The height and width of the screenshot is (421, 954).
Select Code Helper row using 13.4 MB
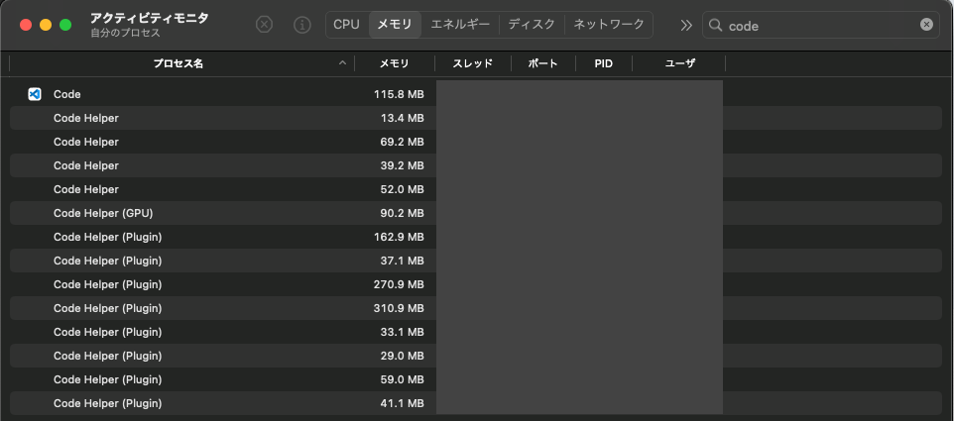tap(476, 118)
